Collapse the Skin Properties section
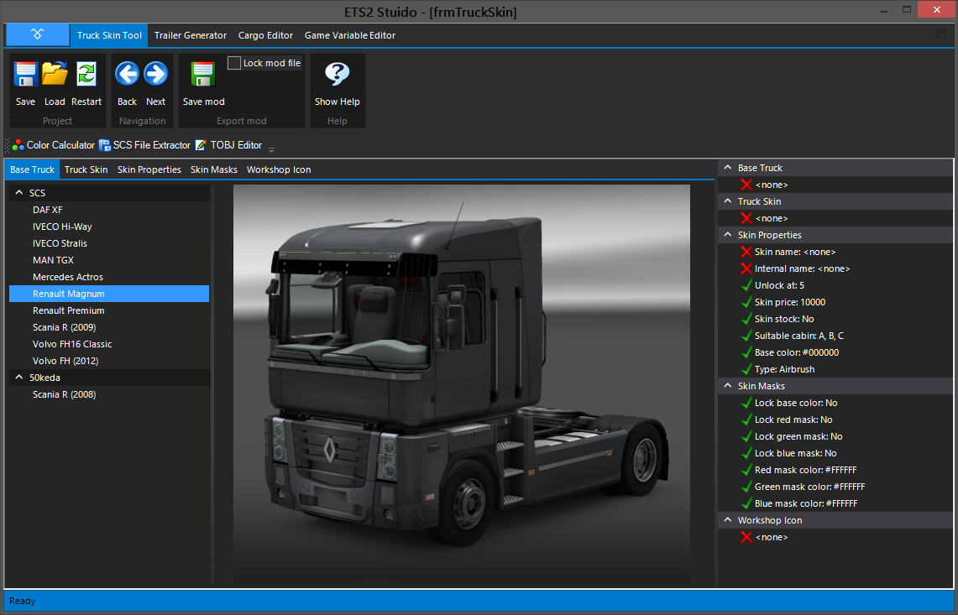The width and height of the screenshot is (958, 615). [x=726, y=235]
